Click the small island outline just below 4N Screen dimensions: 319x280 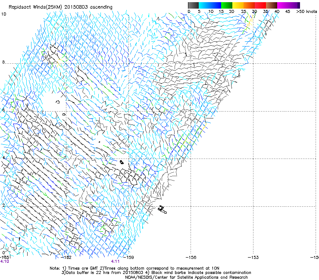click(x=122, y=162)
